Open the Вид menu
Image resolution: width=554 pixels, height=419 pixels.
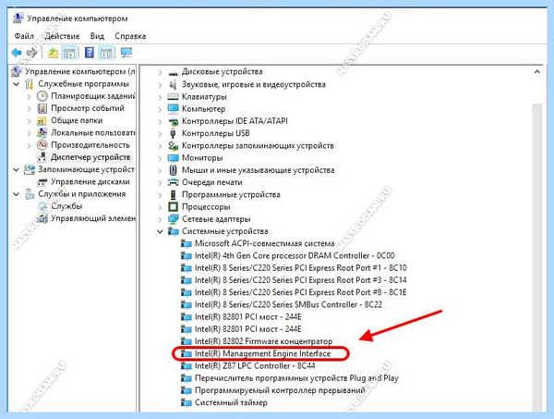tap(97, 36)
